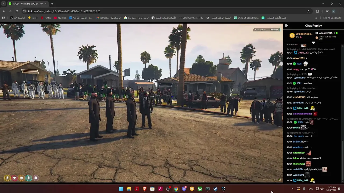Open Steam from taskbar
Image resolution: width=344 pixels, height=193 pixels.
216,189
